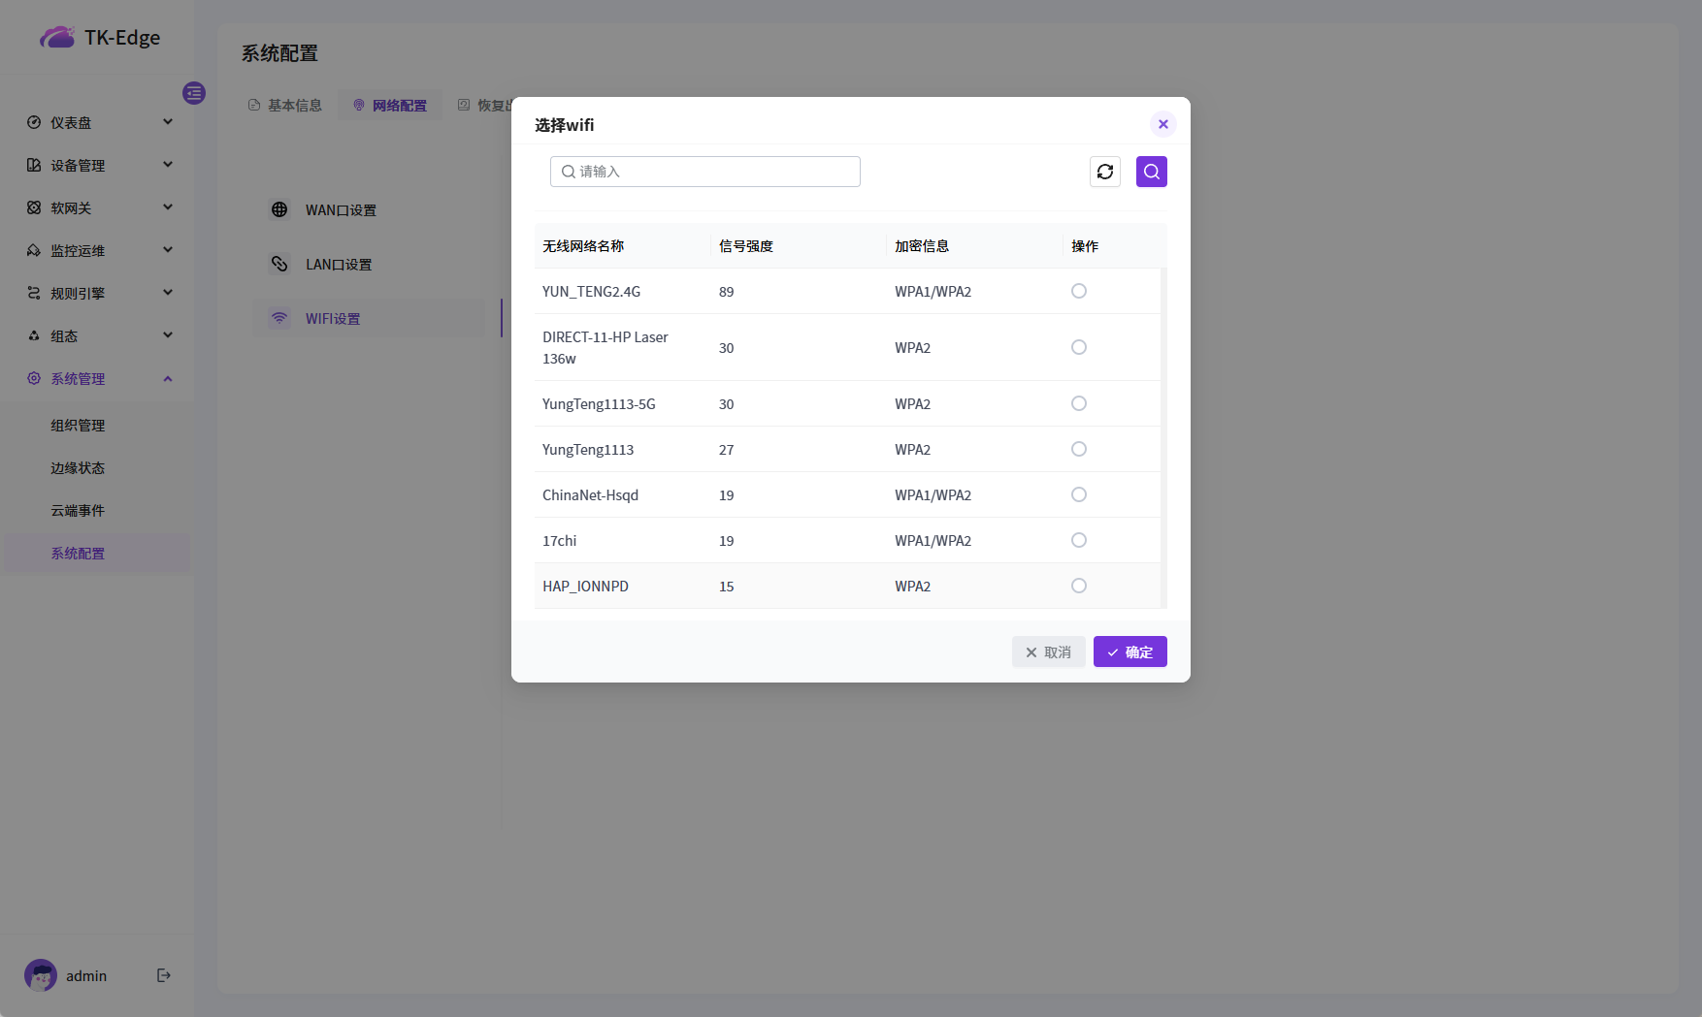Click the TK-Edge cloud logo
Image resolution: width=1702 pixels, height=1017 pixels.
click(57, 38)
